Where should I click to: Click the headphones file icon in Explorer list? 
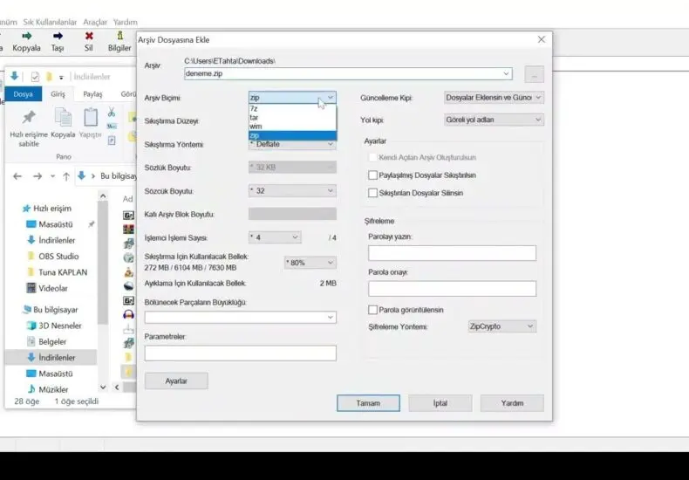128,314
